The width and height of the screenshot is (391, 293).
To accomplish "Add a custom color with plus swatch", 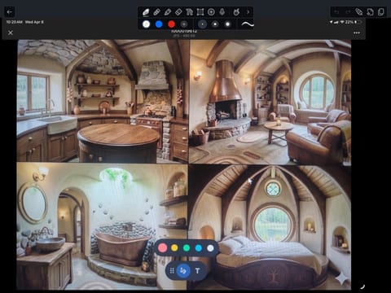I will pos(184,24).
